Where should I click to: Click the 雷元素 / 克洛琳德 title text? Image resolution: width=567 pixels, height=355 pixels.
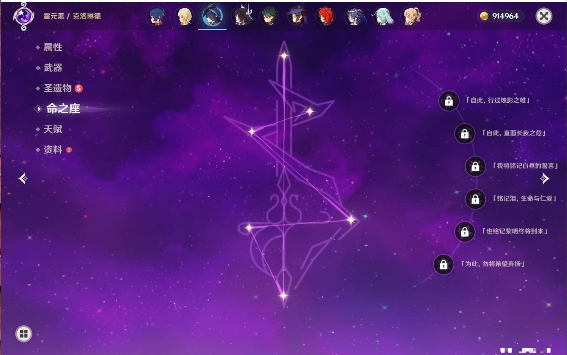pos(72,16)
